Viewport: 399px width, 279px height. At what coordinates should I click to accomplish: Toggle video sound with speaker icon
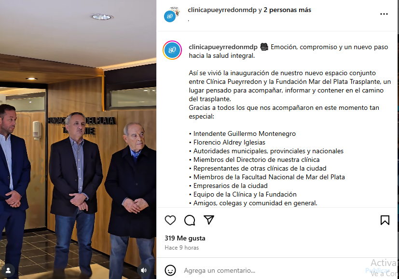pyautogui.click(x=144, y=270)
